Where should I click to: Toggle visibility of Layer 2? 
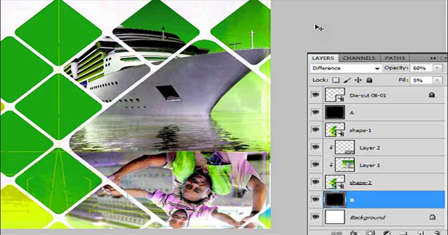pos(315,147)
